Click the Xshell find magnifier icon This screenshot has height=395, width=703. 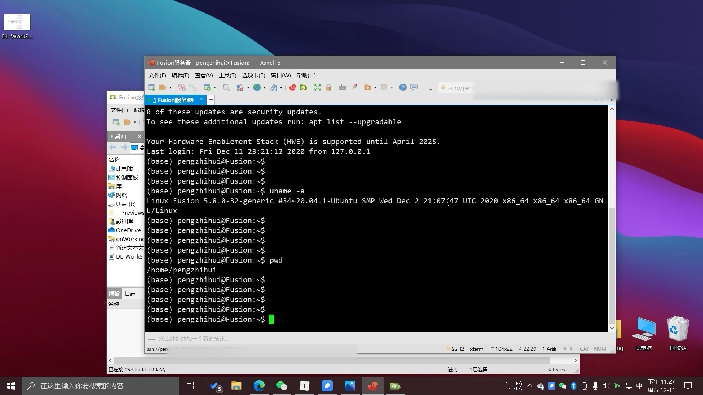click(226, 87)
